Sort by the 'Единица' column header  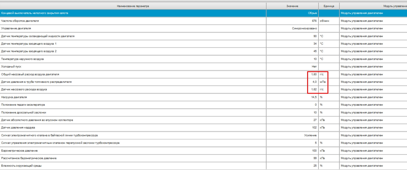coord(329,6)
